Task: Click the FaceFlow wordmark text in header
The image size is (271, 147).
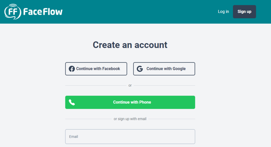Action: click(x=43, y=12)
